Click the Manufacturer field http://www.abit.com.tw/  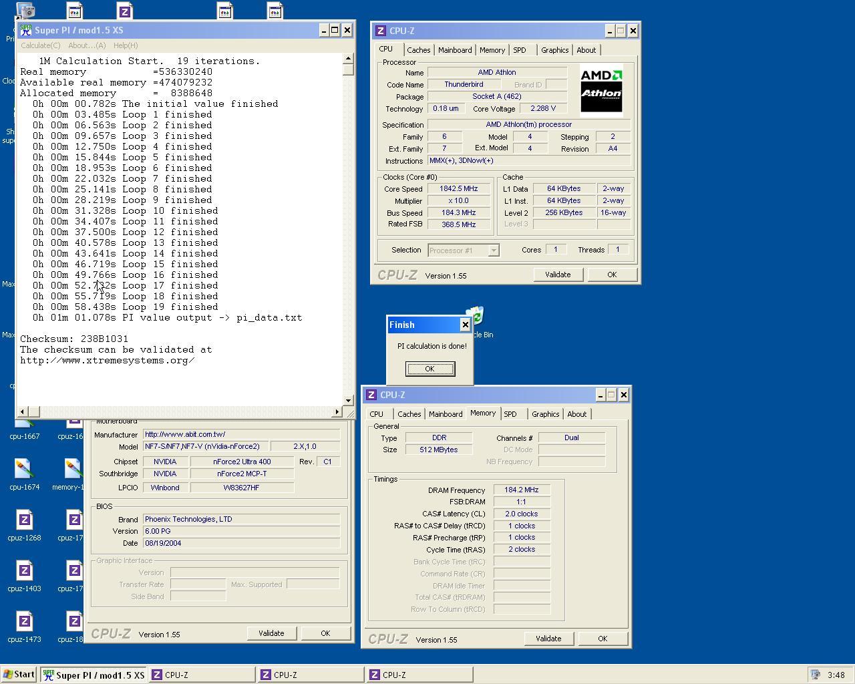[x=242, y=435]
